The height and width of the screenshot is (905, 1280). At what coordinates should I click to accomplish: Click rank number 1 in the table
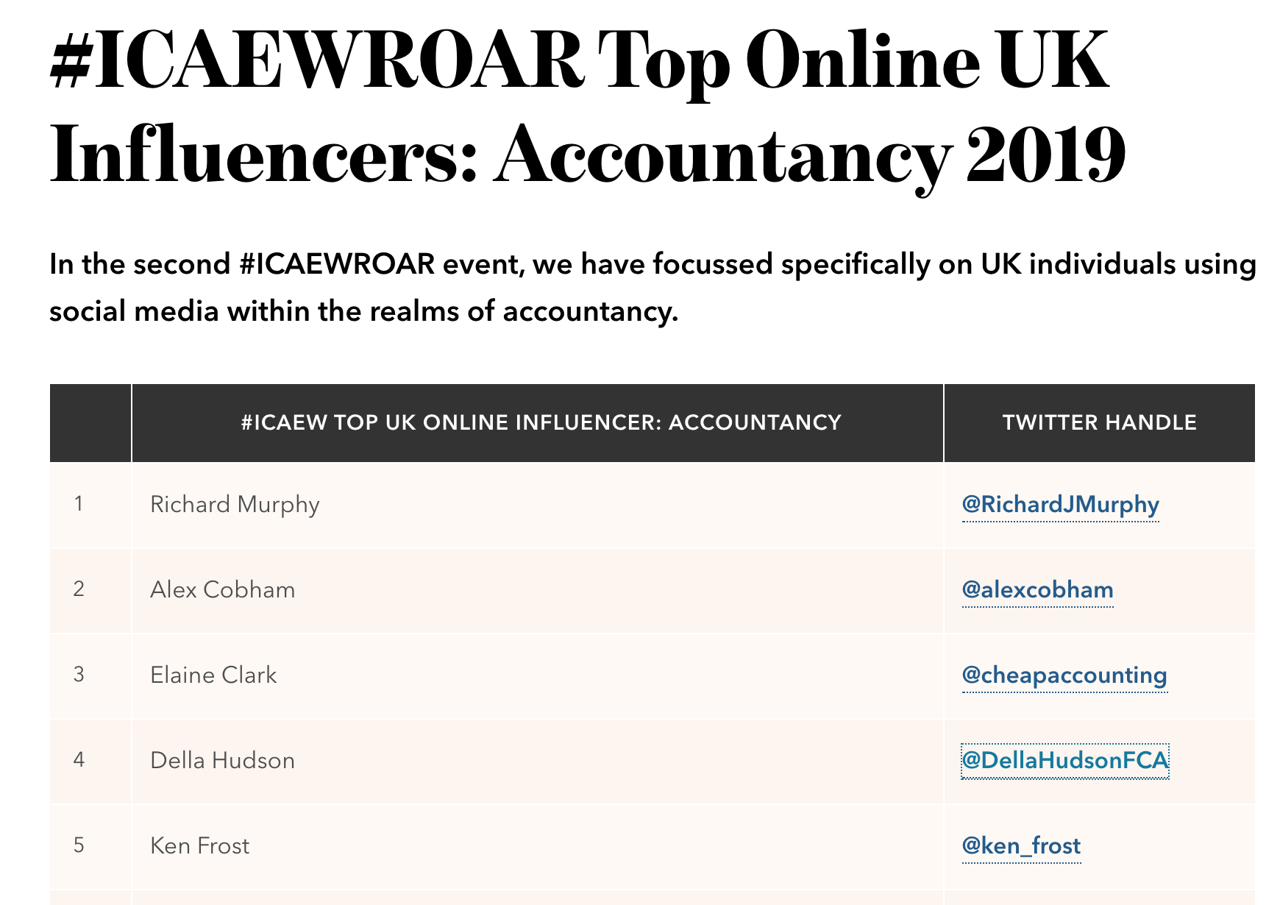click(x=79, y=504)
